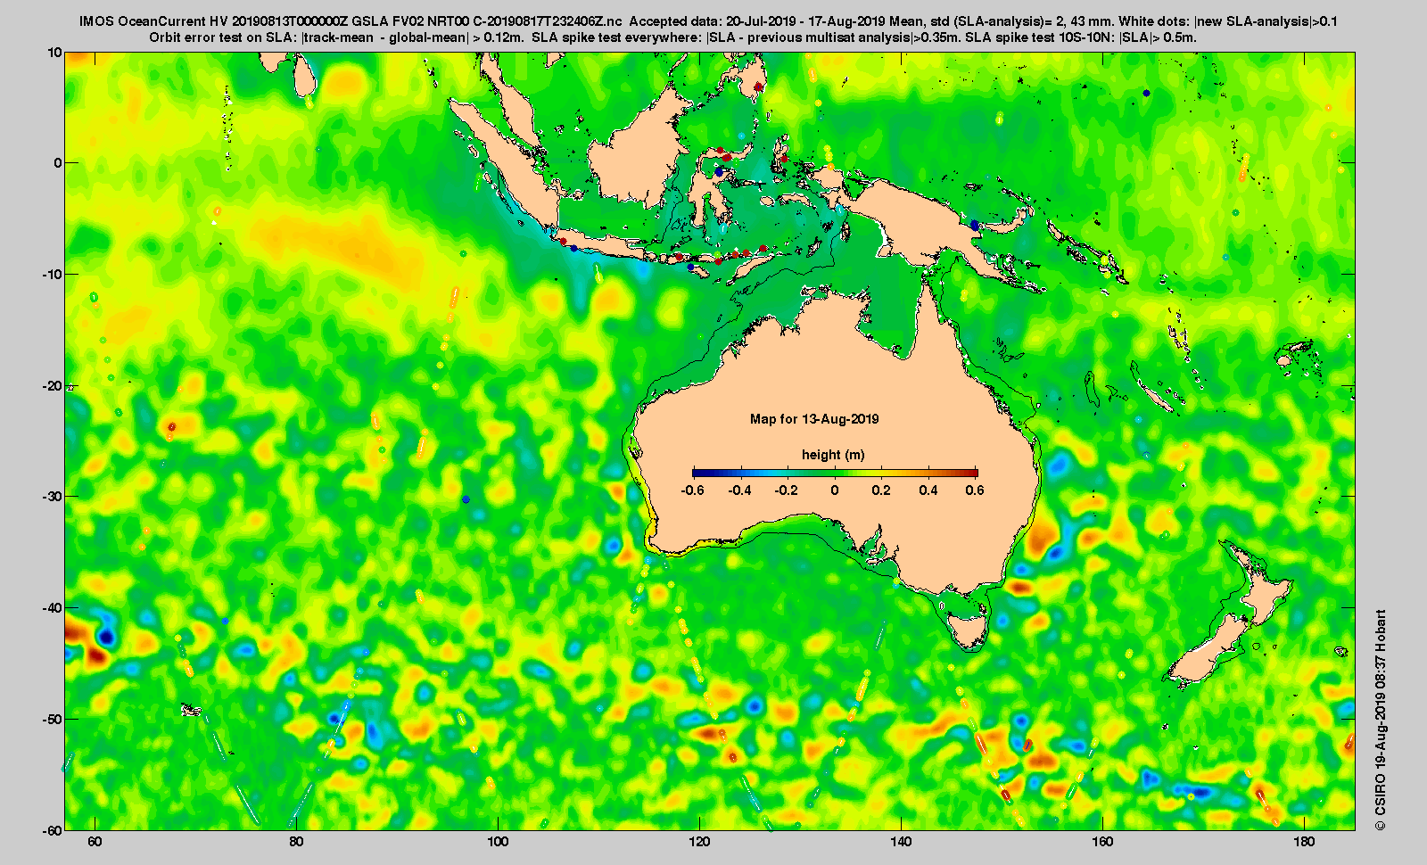The height and width of the screenshot is (865, 1427).
Task: Click latitude axis label -30
Action: coord(53,496)
